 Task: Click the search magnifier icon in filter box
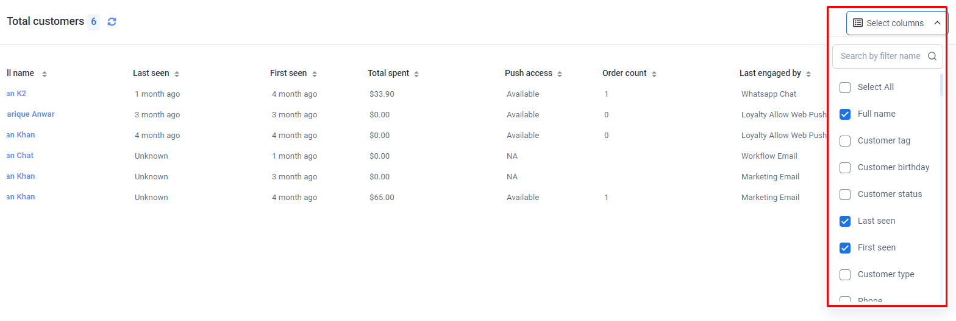(x=932, y=56)
